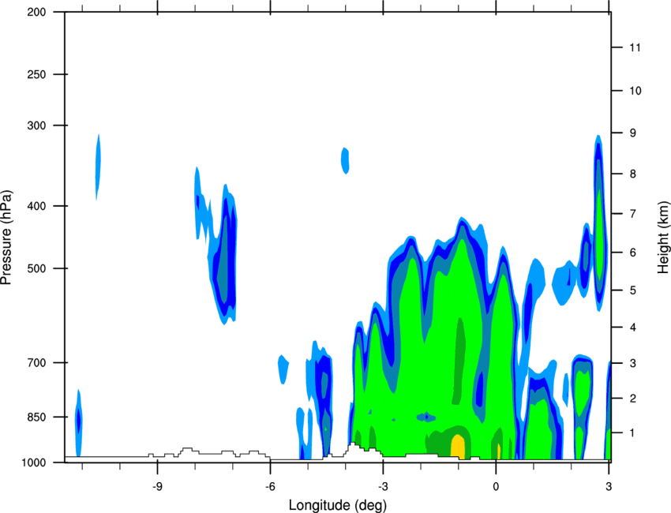Select the 500 pressure tick label
Screen dimensions: 671x513
tap(36, 268)
